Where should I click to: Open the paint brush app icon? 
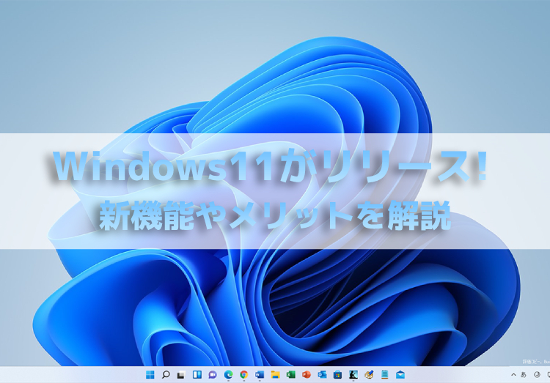coord(369,375)
